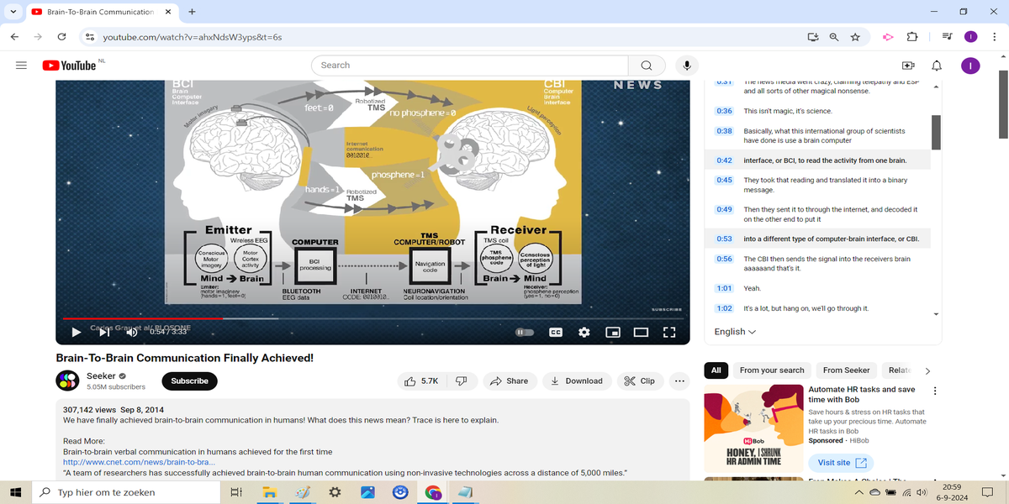The height and width of the screenshot is (504, 1009).
Task: Select the From Seeker filter chip
Action: coord(847,370)
